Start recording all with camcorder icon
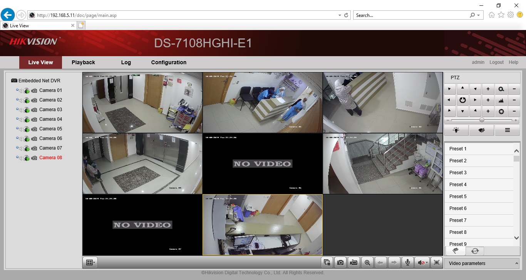526x280 pixels. click(354, 263)
